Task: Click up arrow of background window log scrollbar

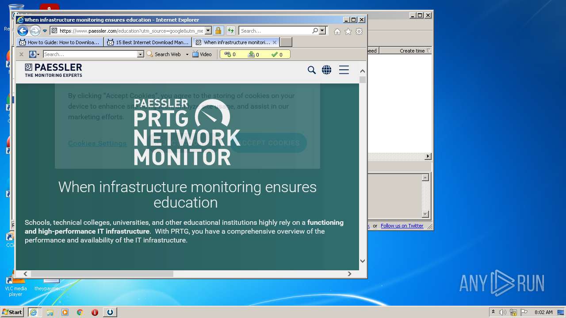Action: 425,178
